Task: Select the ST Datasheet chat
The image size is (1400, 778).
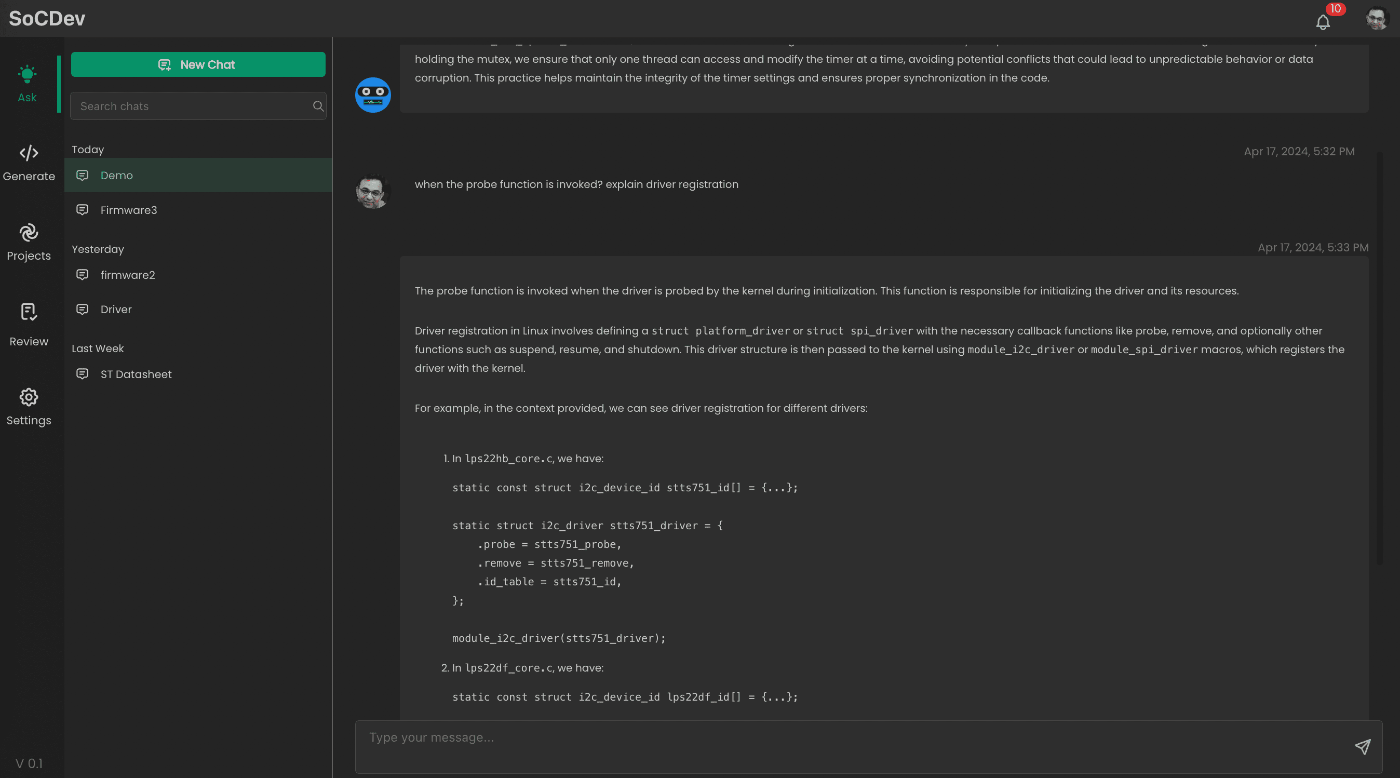Action: point(136,373)
